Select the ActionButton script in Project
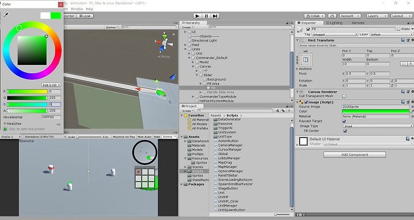The image size is (414, 220). tap(228, 141)
